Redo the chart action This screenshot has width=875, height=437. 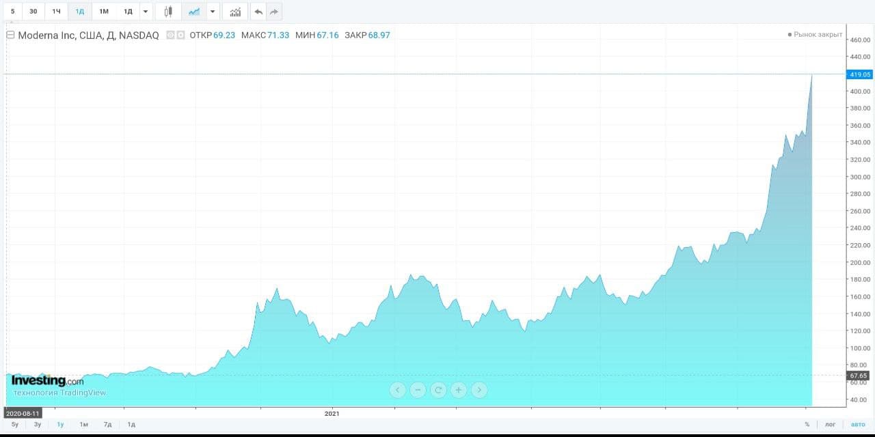point(274,12)
